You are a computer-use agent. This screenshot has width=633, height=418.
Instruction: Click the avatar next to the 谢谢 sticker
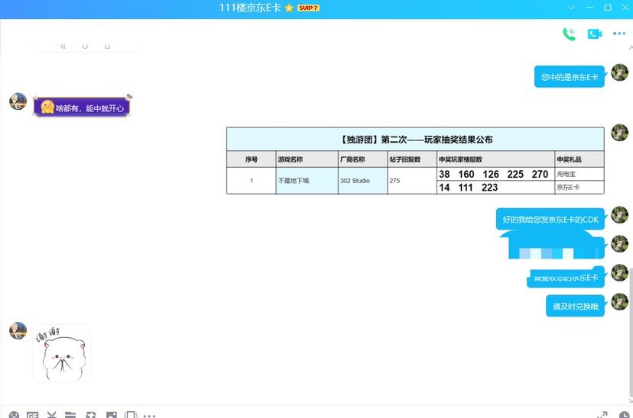18,330
